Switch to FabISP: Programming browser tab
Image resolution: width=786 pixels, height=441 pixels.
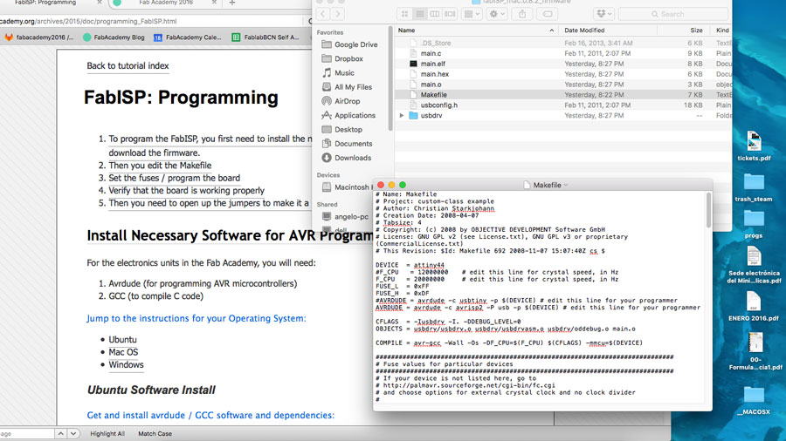(x=45, y=3)
